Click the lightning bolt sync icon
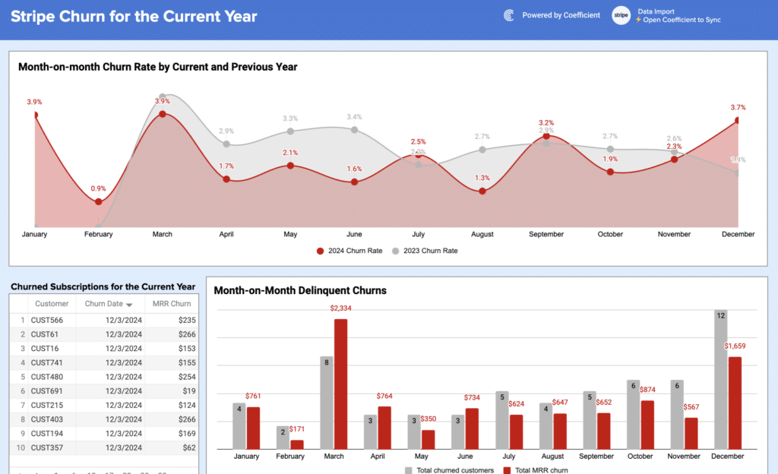778x474 pixels. (638, 20)
